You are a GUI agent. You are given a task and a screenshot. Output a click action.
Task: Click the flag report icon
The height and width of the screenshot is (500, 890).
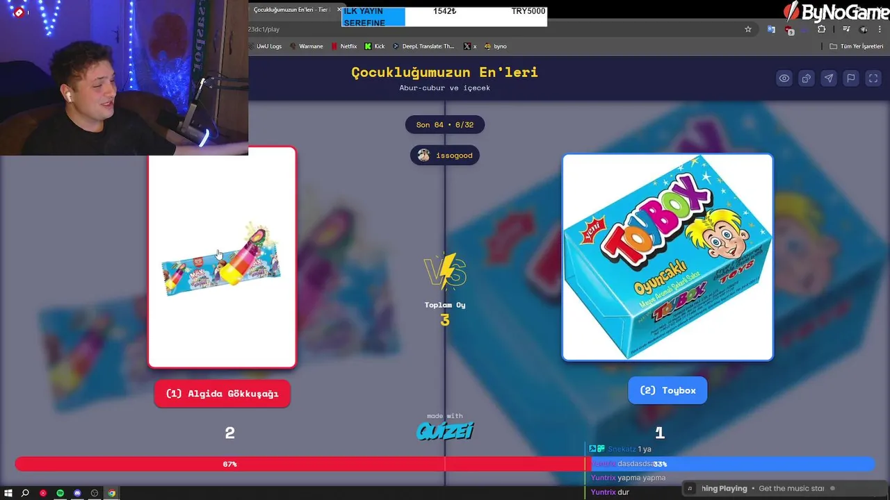tap(850, 78)
